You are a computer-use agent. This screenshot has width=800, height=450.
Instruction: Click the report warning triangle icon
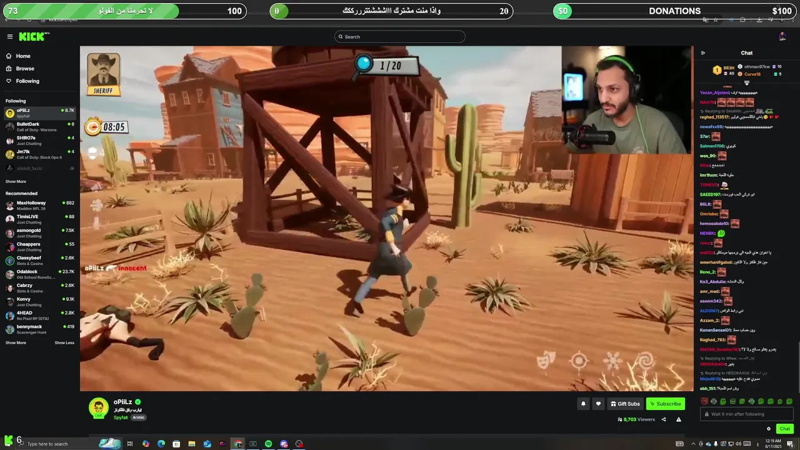[x=679, y=419]
